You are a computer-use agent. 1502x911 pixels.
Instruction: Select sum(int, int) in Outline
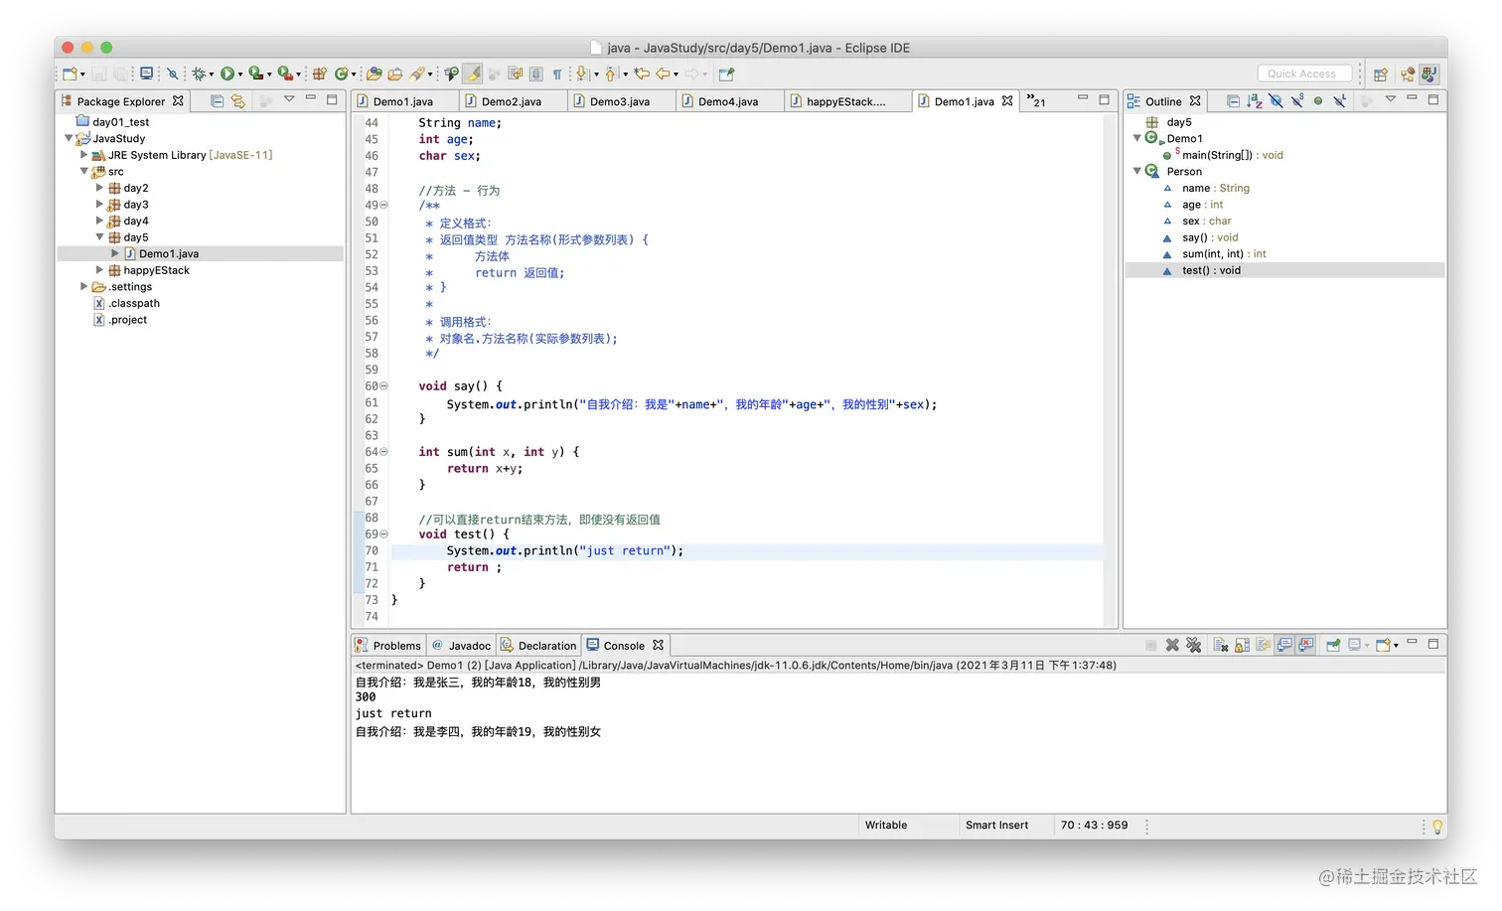1224,254
